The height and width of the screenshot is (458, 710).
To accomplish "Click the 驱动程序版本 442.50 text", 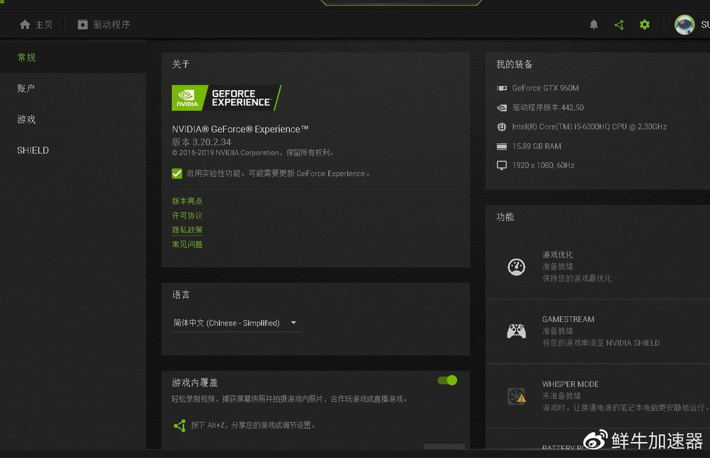I will (548, 108).
